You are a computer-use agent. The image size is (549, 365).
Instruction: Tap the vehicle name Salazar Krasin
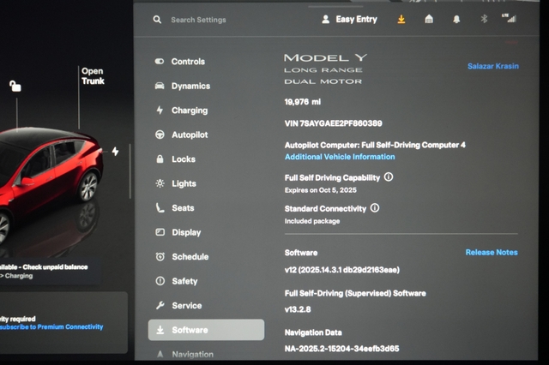493,66
